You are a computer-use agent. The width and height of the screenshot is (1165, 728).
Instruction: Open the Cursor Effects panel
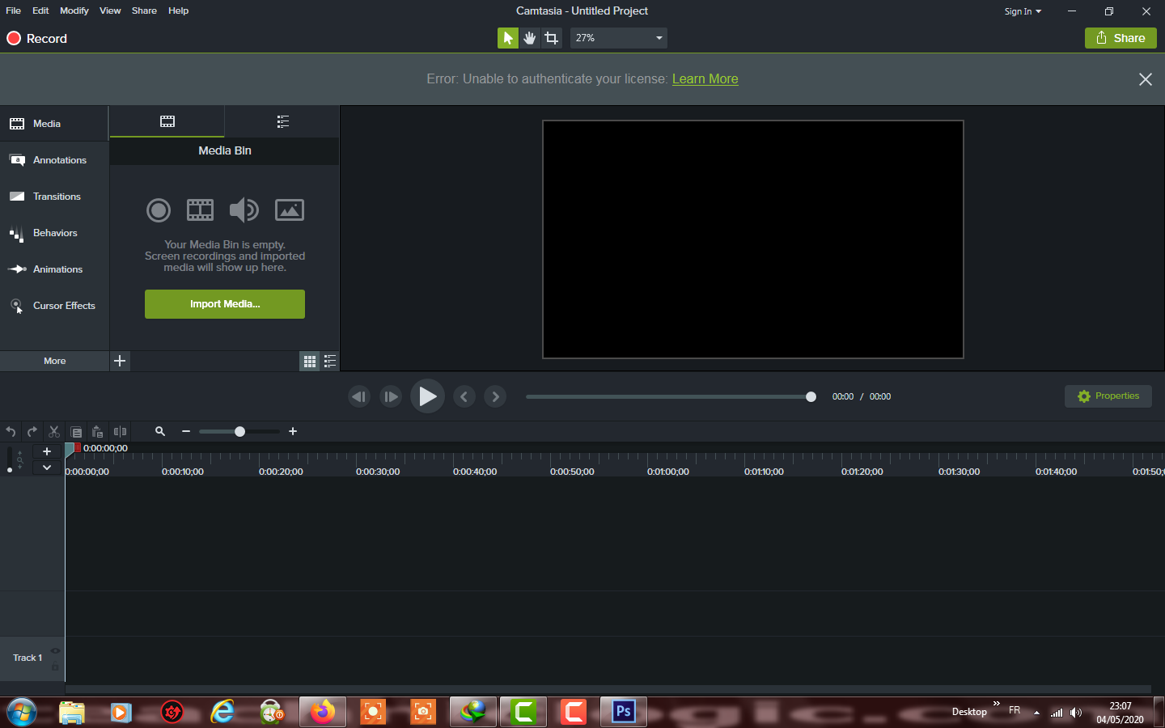pos(54,306)
